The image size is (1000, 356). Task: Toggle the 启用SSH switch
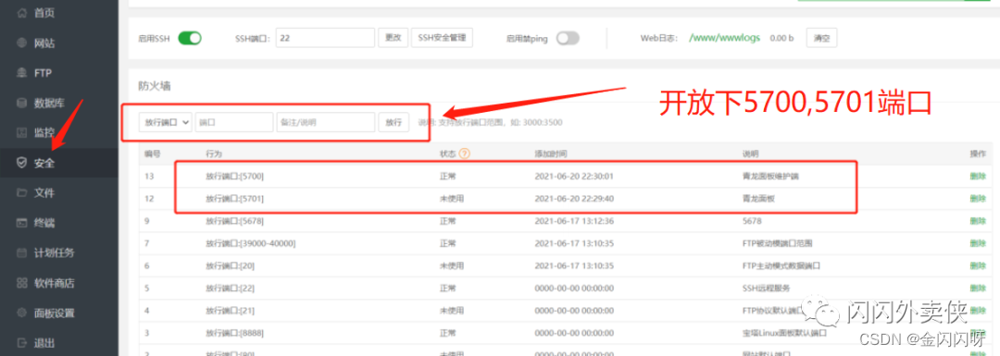click(190, 38)
